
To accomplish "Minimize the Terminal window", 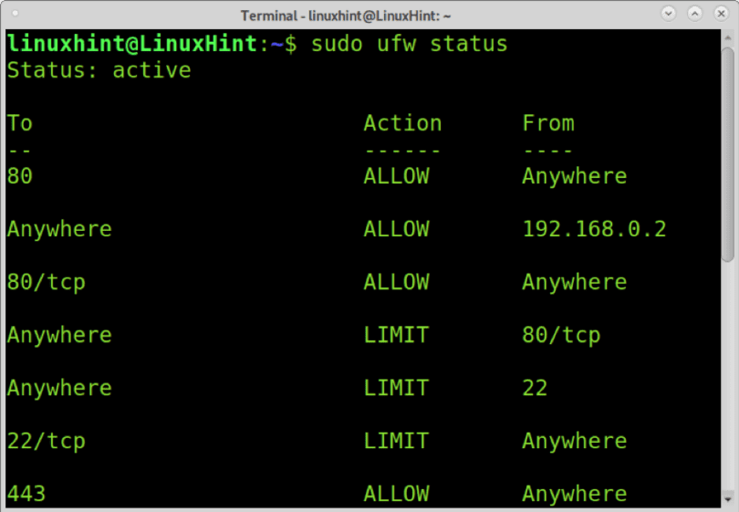I will tap(668, 14).
